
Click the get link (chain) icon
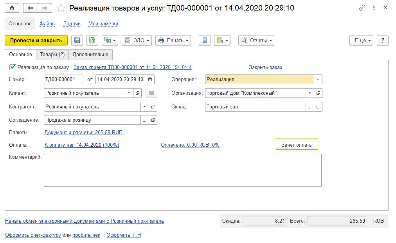(x=362, y=8)
